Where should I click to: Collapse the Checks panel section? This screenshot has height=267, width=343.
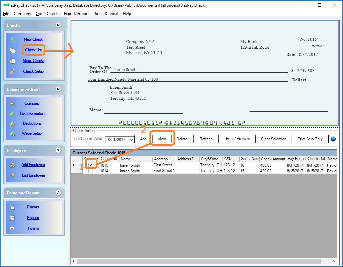[58, 25]
